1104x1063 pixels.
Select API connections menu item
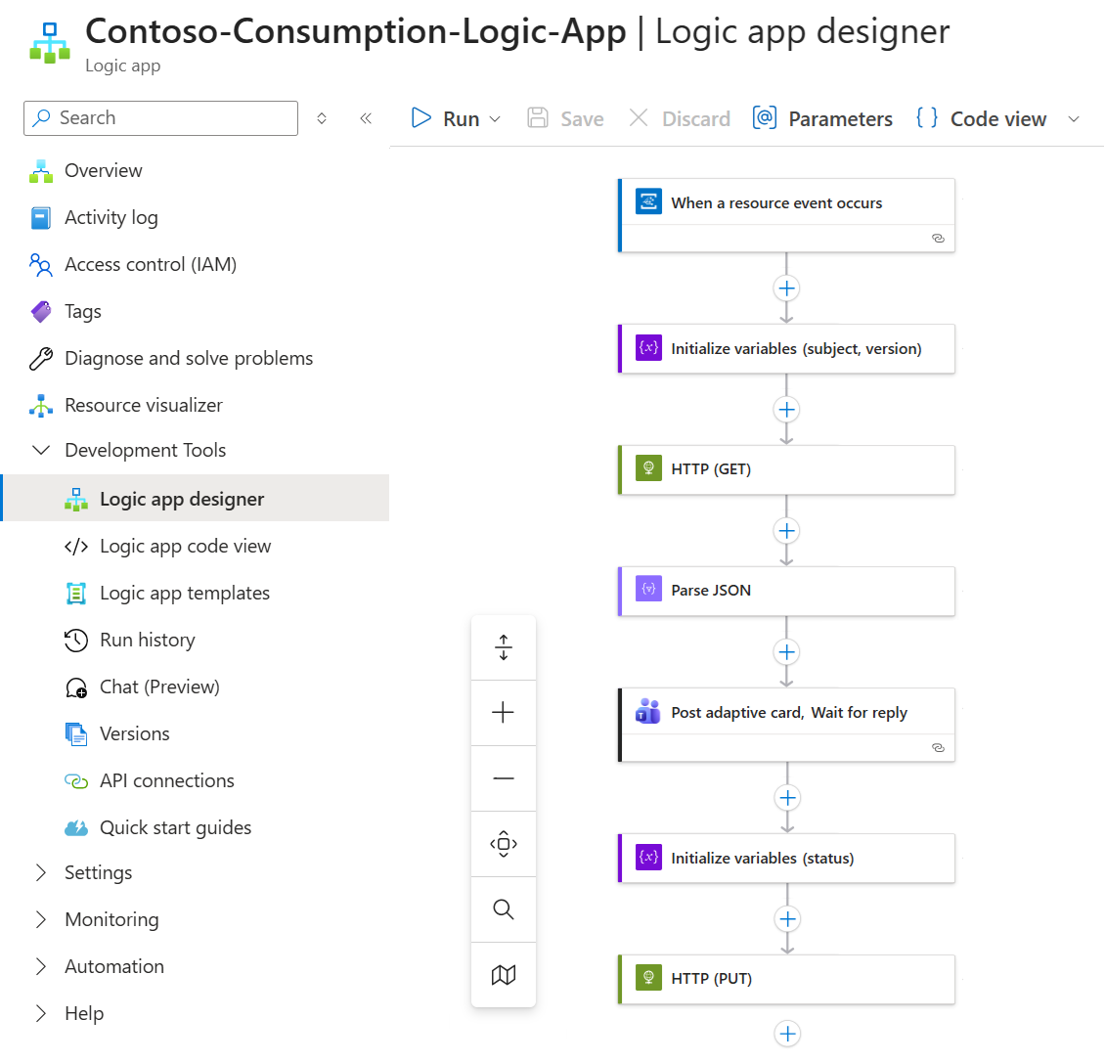166,780
